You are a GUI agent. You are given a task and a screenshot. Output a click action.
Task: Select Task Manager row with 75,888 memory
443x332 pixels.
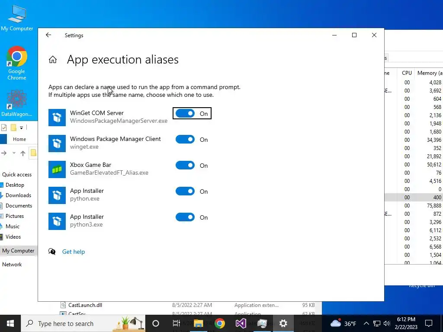click(414, 205)
